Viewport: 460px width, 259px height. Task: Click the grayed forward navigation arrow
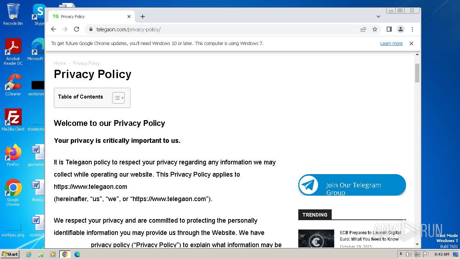[65, 29]
